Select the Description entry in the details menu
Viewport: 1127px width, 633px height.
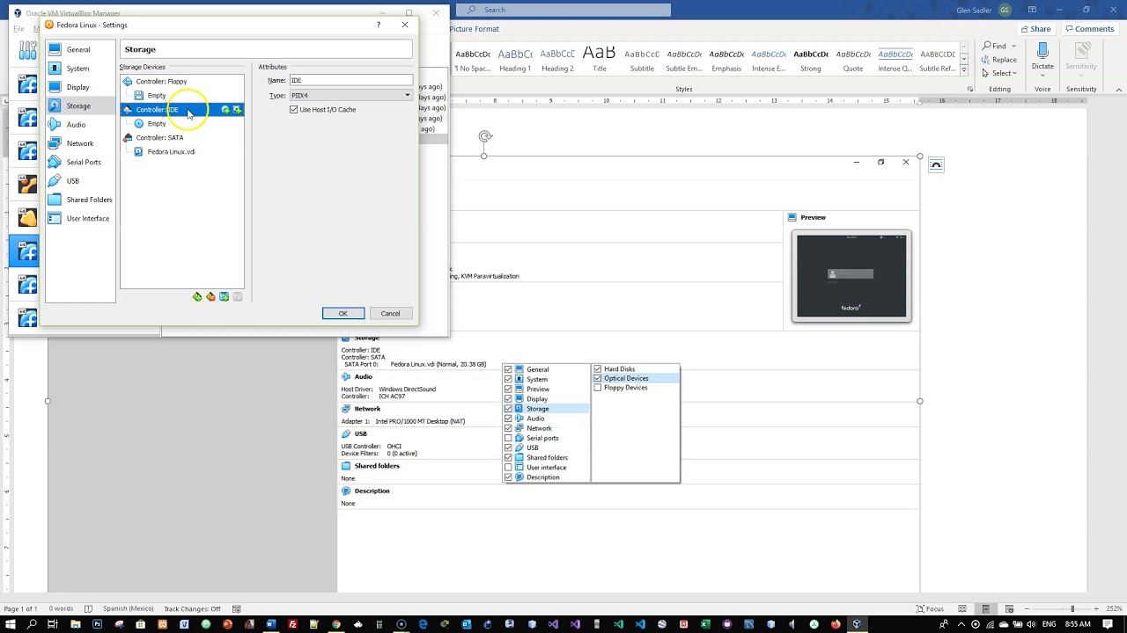point(546,477)
